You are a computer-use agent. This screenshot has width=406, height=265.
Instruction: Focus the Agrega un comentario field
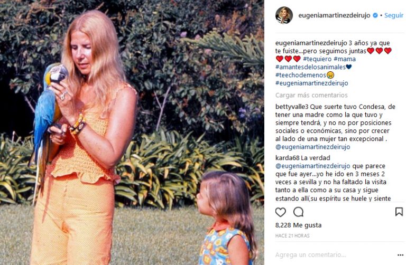pyautogui.click(x=334, y=255)
